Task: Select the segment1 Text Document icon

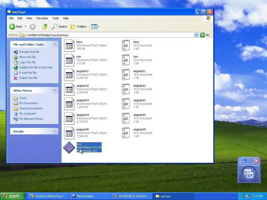Action: click(126, 75)
